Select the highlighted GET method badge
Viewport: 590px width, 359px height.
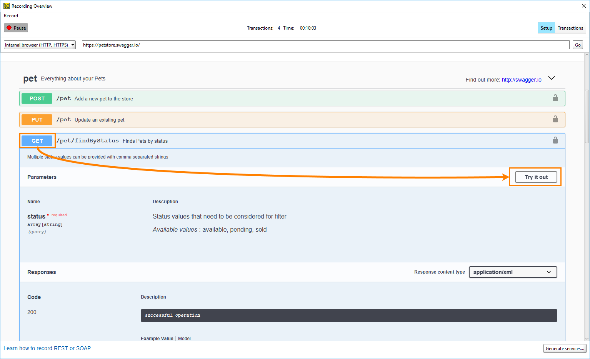[x=37, y=141]
